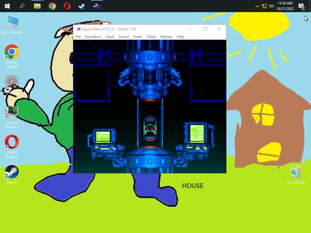Select the Snes9x taskbar icon

97,6
